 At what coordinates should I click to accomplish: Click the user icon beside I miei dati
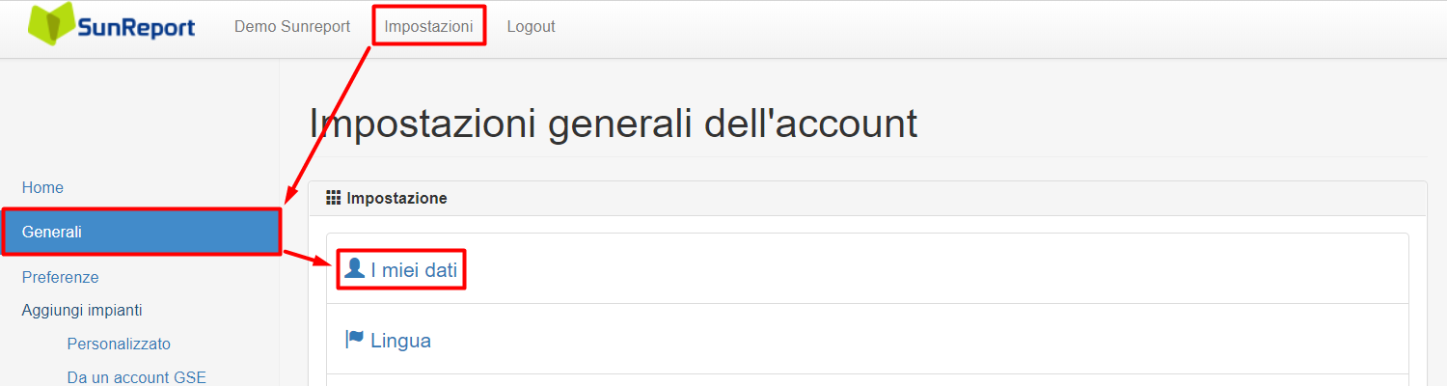355,268
